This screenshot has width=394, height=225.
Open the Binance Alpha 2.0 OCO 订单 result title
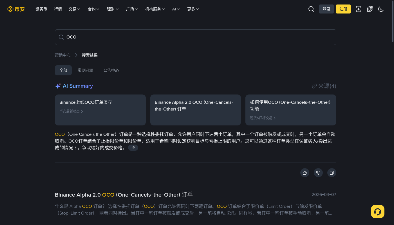click(x=124, y=195)
